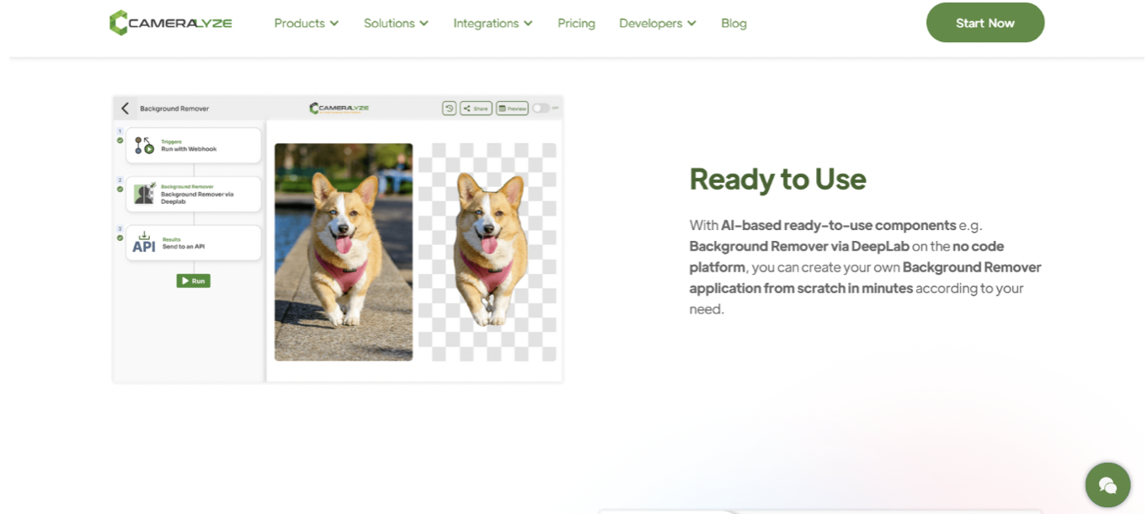The height and width of the screenshot is (514, 1147).
Task: Click the history icon in the demo toolbar
Action: tap(449, 108)
